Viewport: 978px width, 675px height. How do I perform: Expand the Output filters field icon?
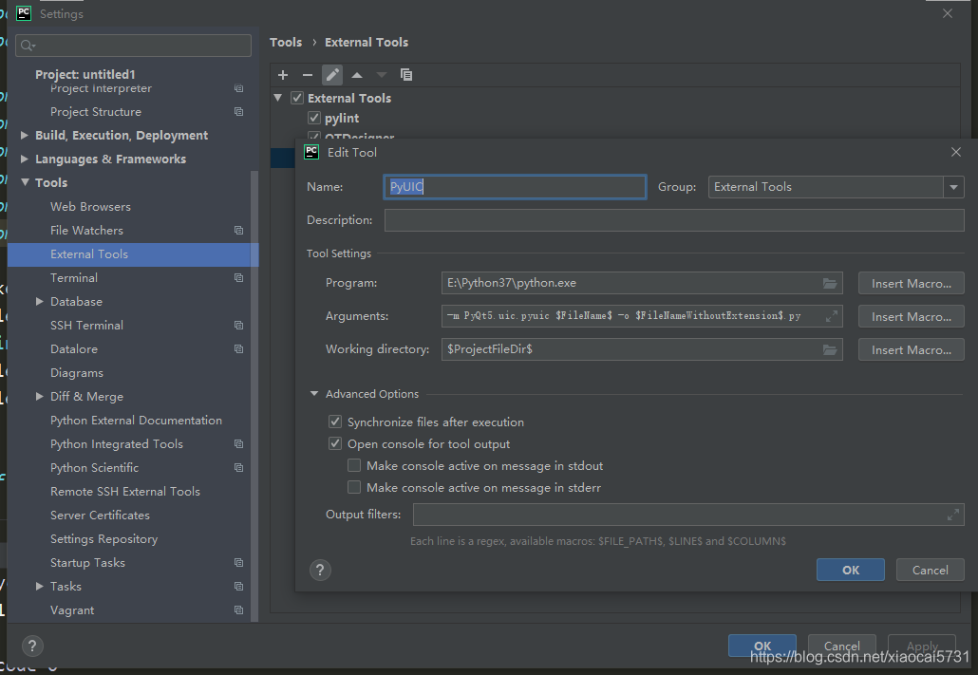point(953,515)
